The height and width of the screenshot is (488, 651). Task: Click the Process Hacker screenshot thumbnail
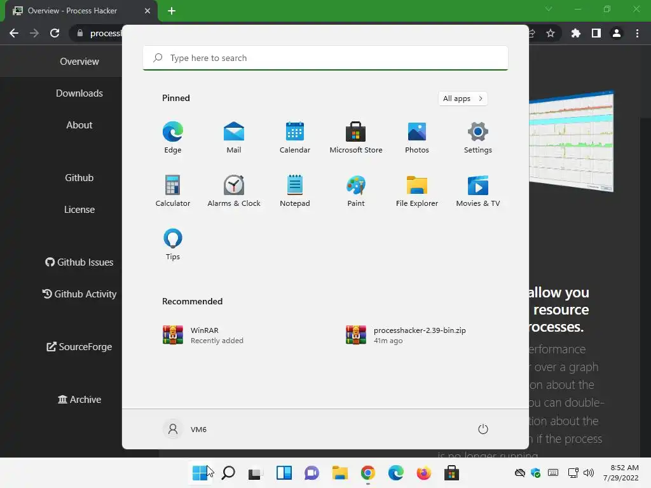(x=572, y=141)
